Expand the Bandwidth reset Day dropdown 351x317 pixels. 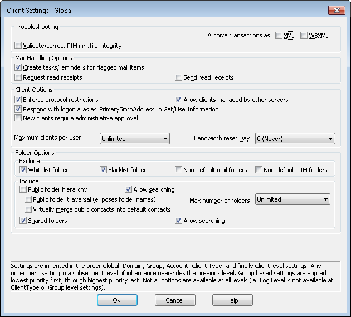[x=295, y=139]
